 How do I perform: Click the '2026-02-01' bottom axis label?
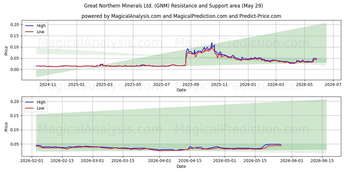(x=32, y=161)
